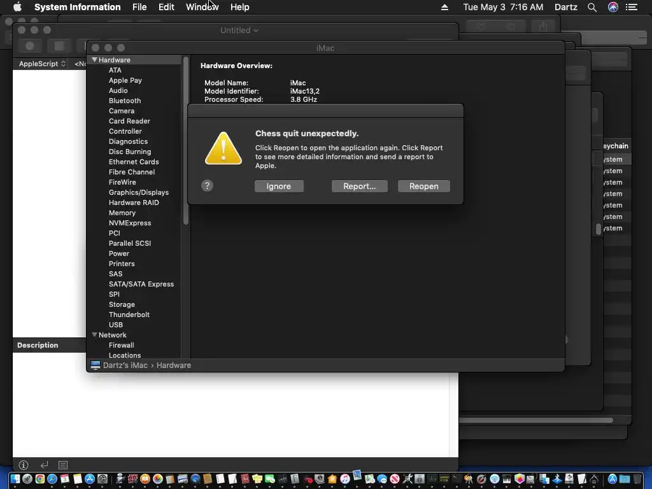The height and width of the screenshot is (489, 652).
Task: Show log via the list icon at bottom
Action: click(63, 465)
